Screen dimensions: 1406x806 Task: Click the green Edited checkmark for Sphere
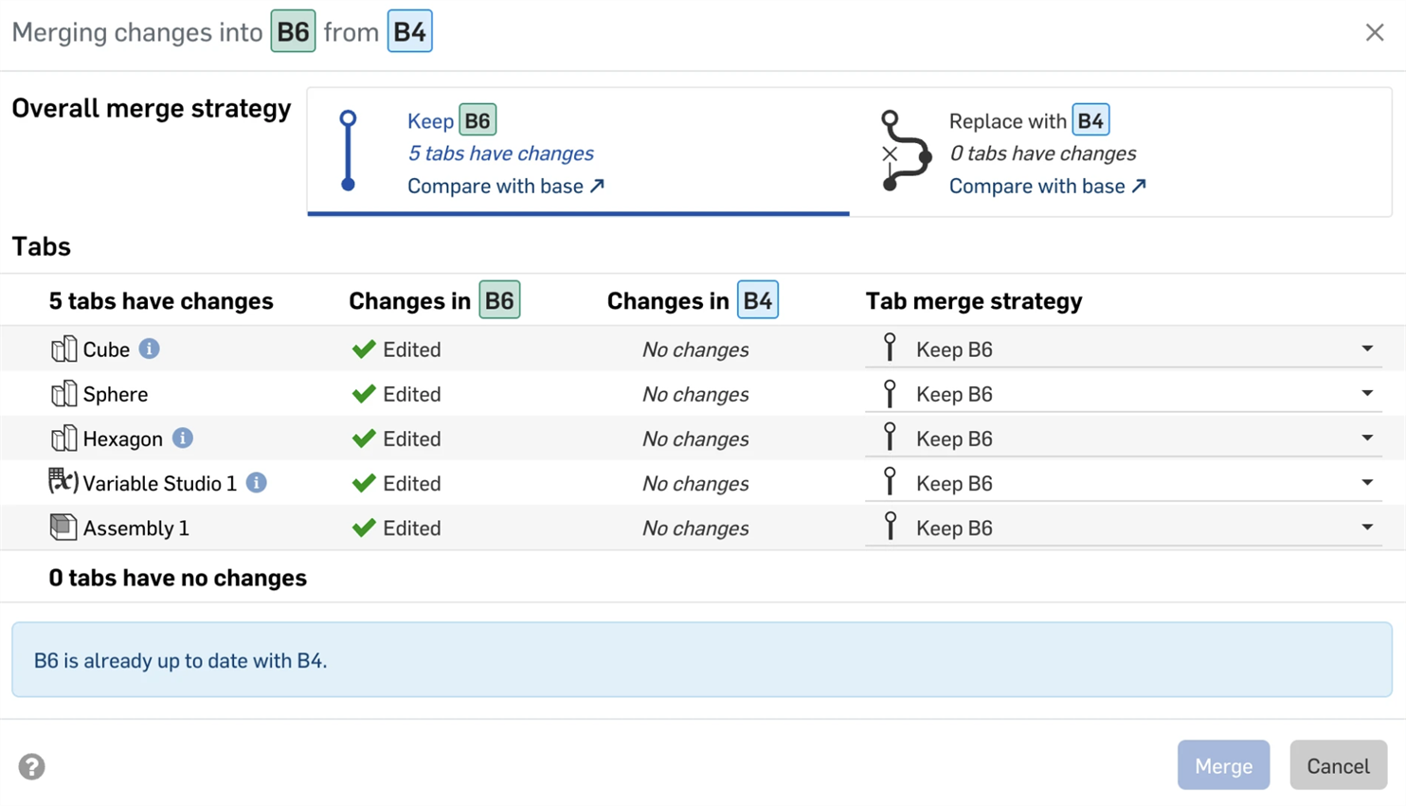point(364,394)
